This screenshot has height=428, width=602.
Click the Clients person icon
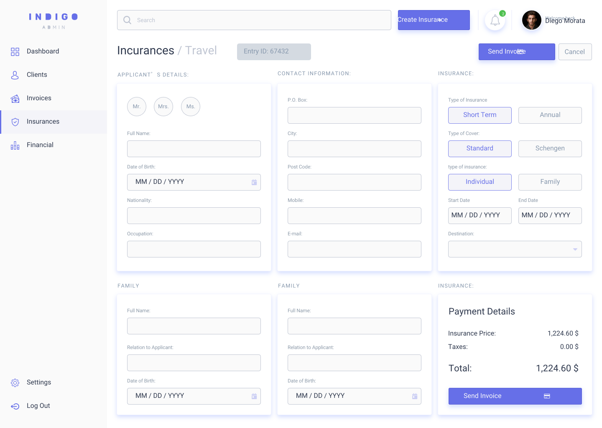click(15, 75)
